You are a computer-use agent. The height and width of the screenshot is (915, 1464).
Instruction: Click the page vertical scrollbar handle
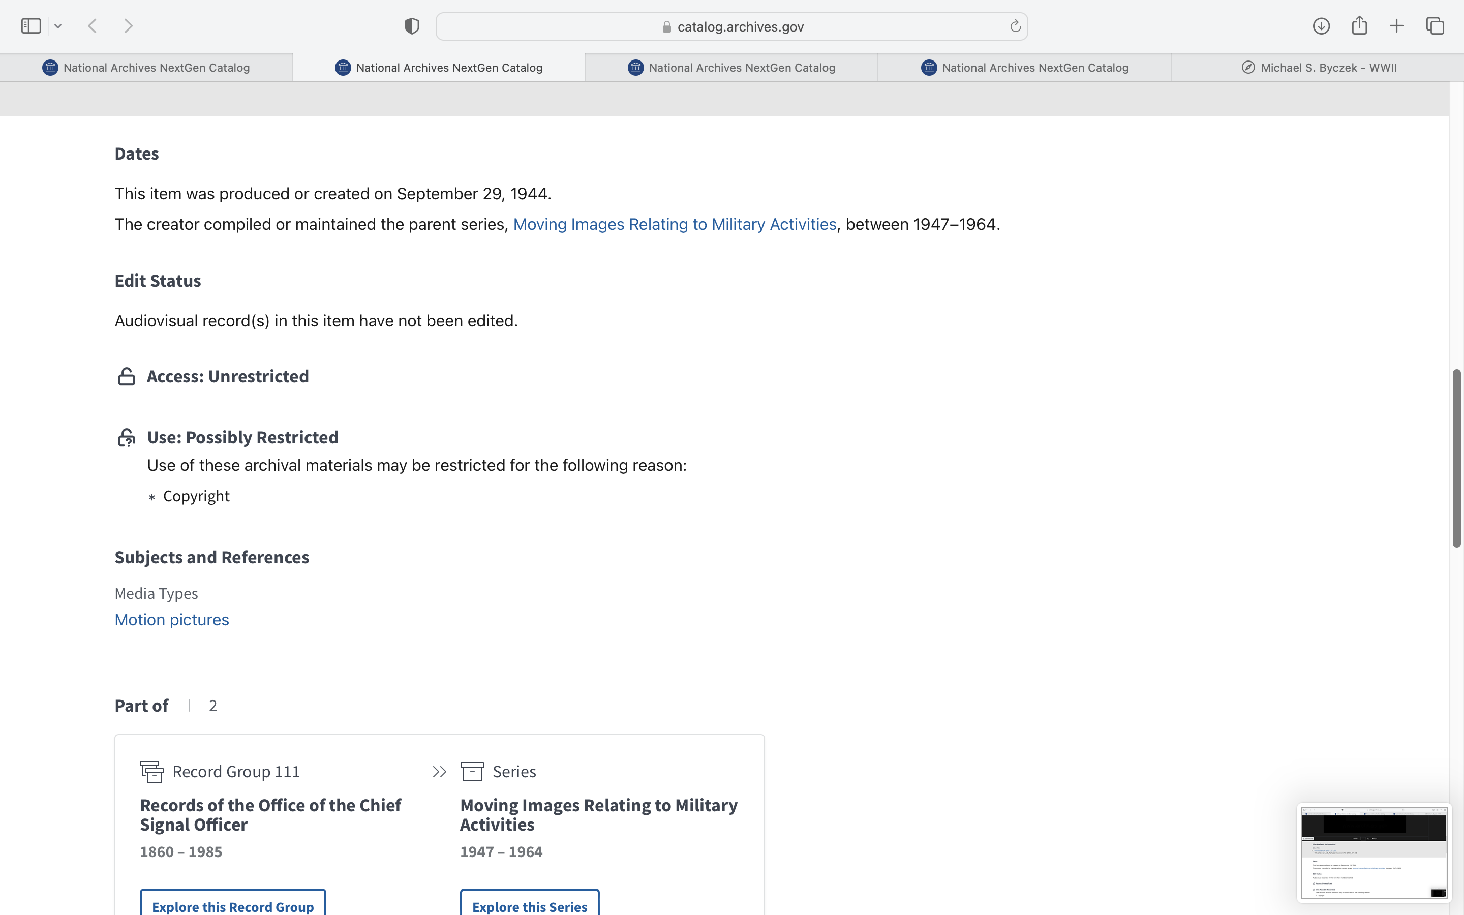1456,458
